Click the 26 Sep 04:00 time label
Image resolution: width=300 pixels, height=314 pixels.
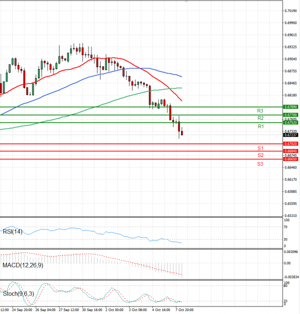click(x=45, y=310)
